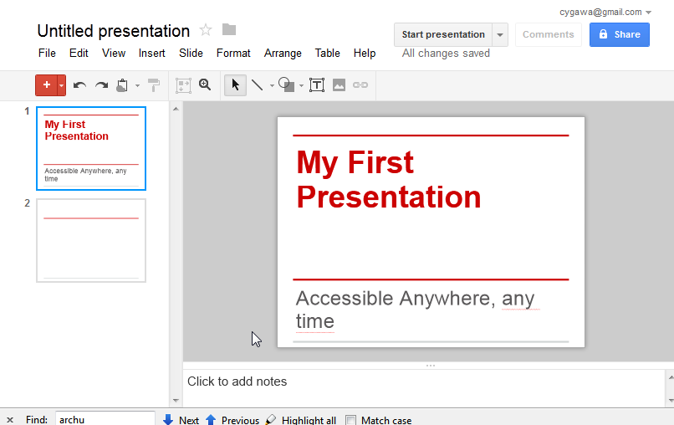This screenshot has height=425, width=674.
Task: Insert a text box
Action: tap(317, 84)
